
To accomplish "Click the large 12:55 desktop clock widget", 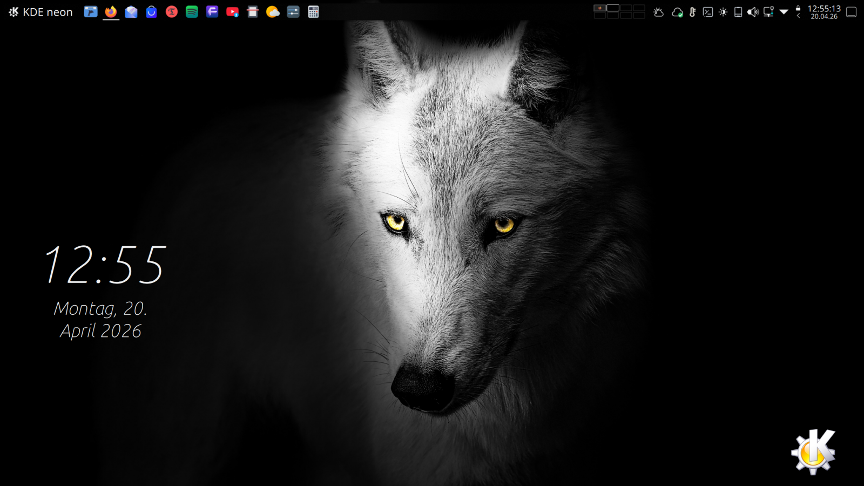I will [x=105, y=265].
